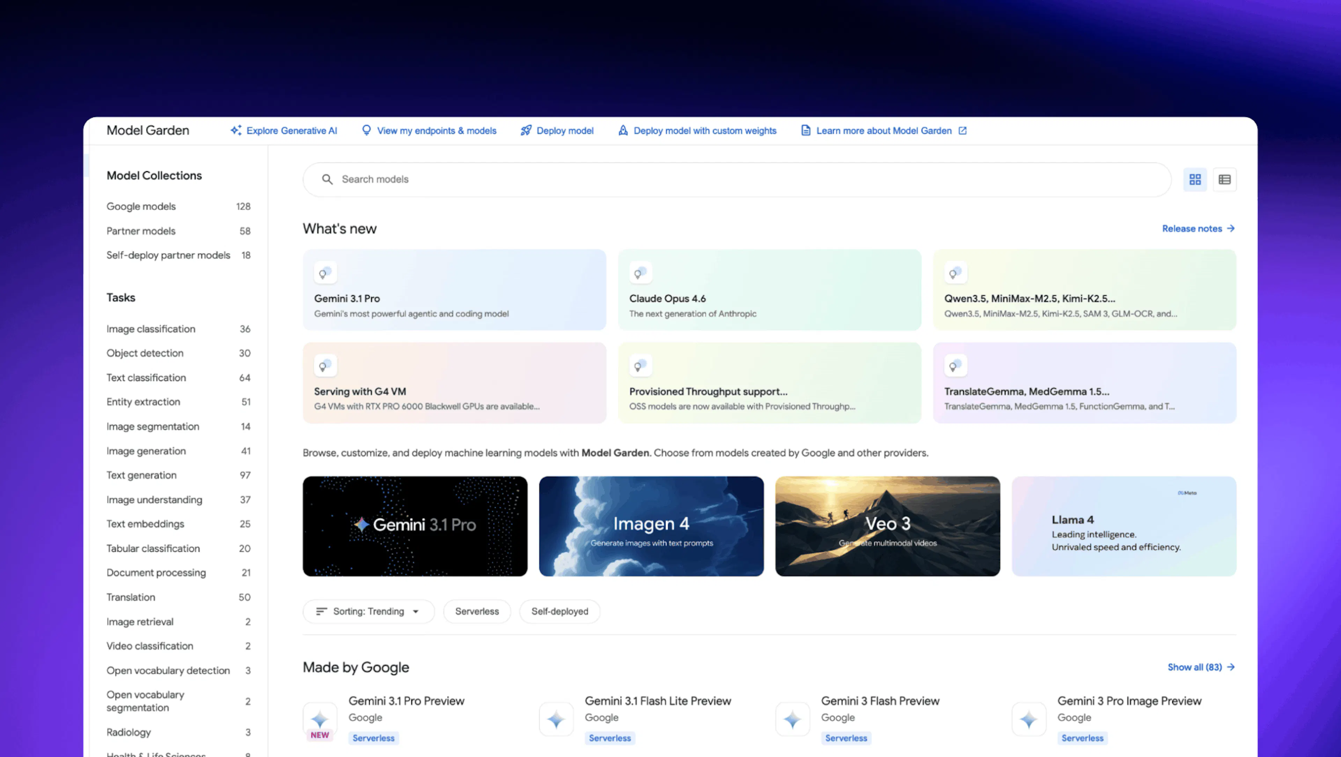Toggle the Self-deployed filter chip
Image resolution: width=1341 pixels, height=757 pixels.
559,612
